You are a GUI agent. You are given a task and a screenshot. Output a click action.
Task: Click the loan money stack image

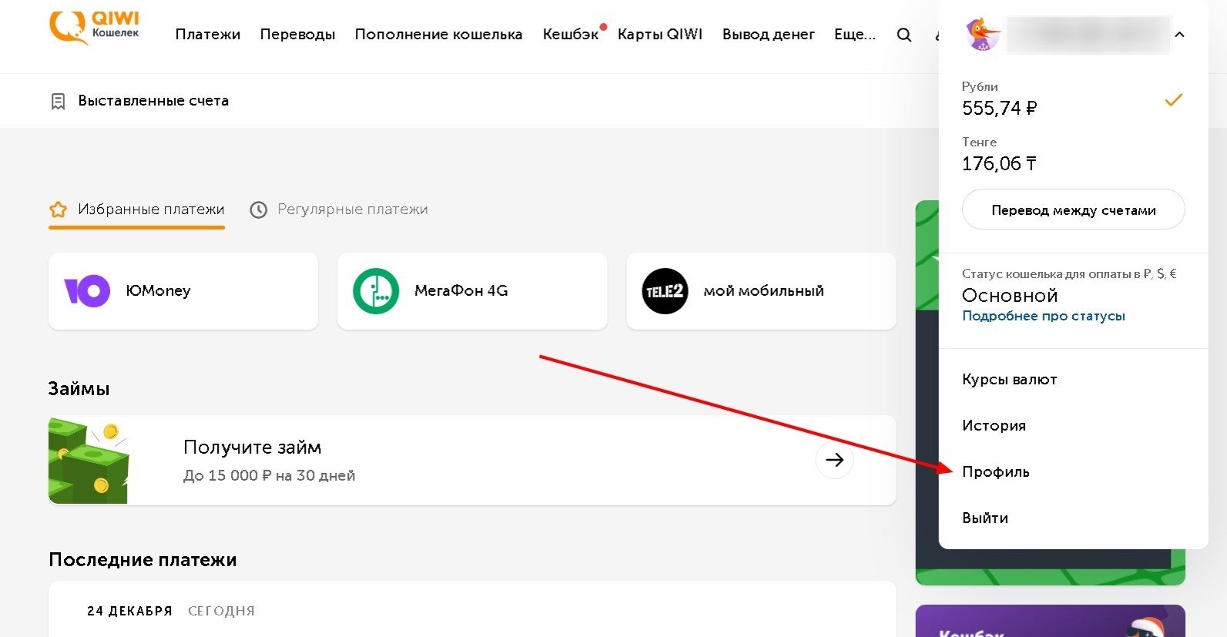pyautogui.click(x=89, y=461)
